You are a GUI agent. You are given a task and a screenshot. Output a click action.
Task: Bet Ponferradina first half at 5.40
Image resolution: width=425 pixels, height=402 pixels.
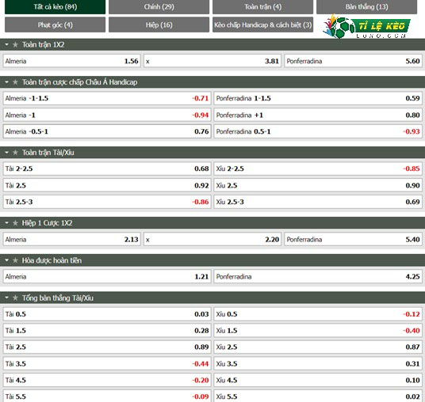[x=353, y=240]
